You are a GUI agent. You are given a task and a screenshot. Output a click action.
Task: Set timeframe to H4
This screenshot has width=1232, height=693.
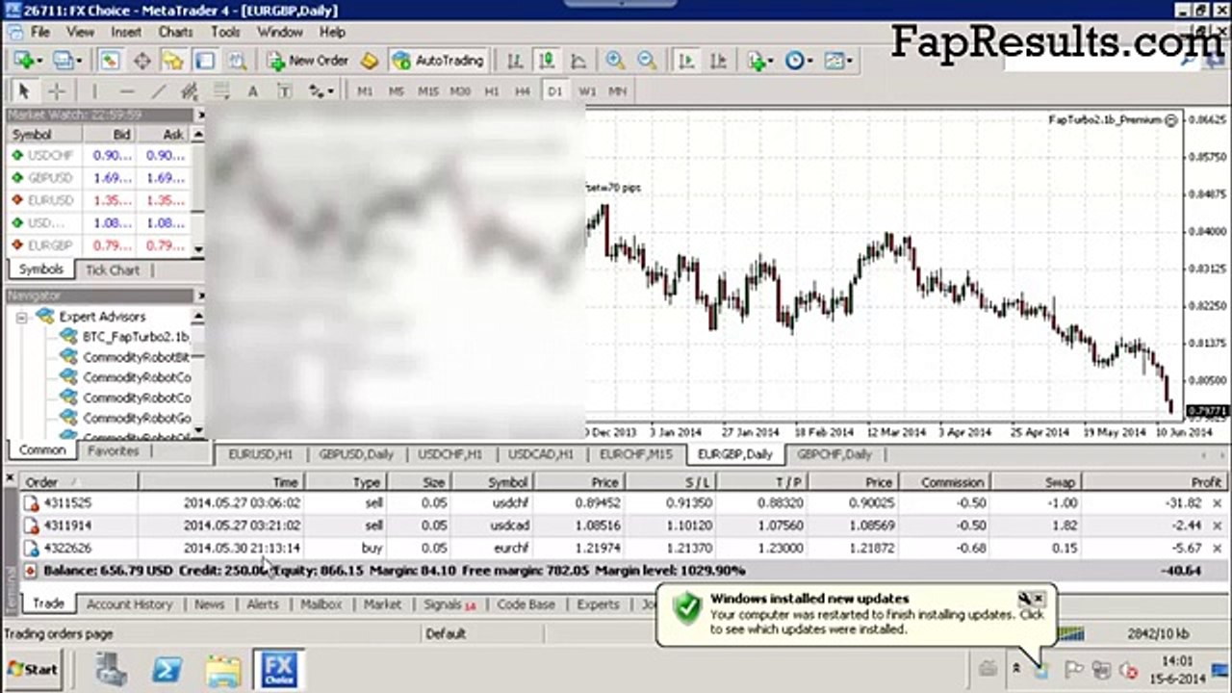523,91
